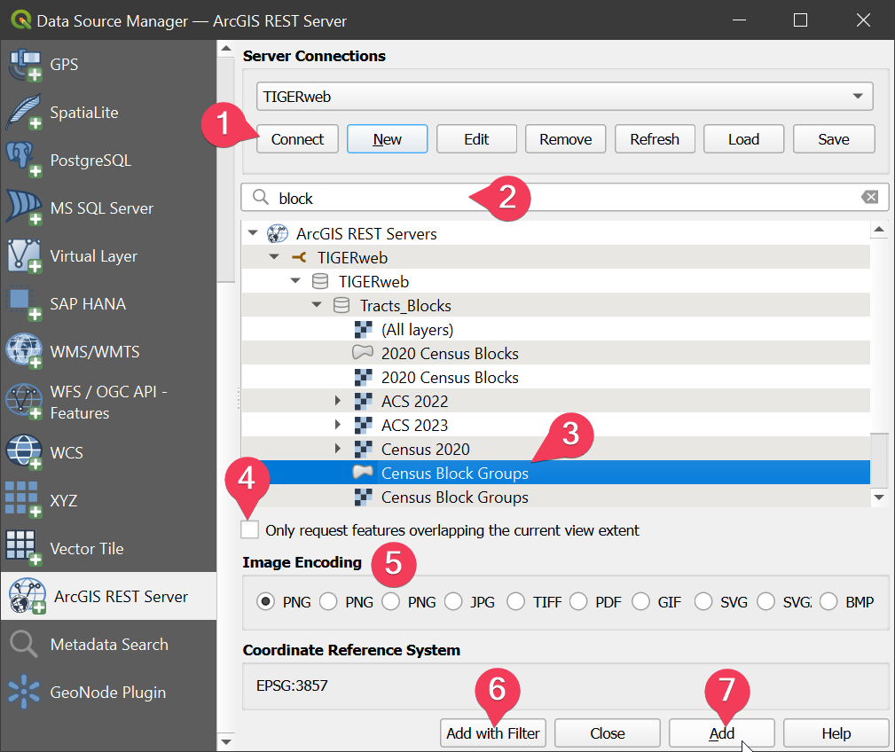Screen dimensions: 895x752
Task: Click the Add with Filter button
Action: pos(493,733)
